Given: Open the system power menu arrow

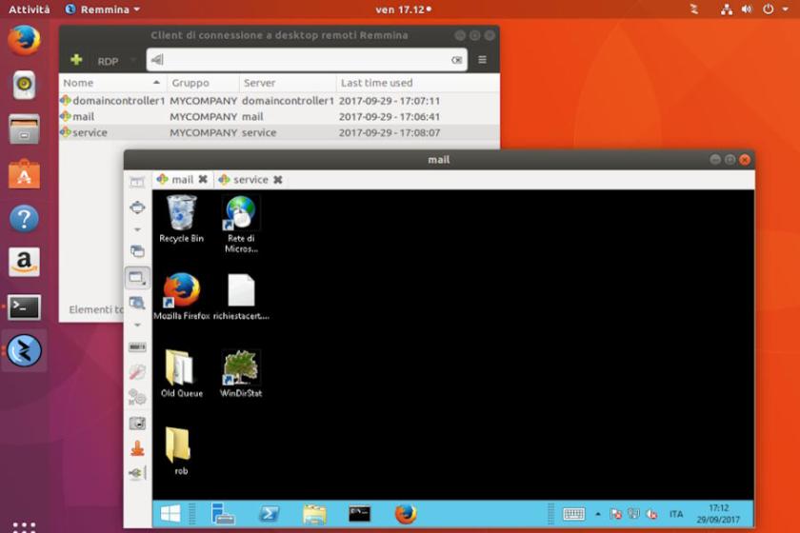Looking at the screenshot, I should click(x=785, y=10).
